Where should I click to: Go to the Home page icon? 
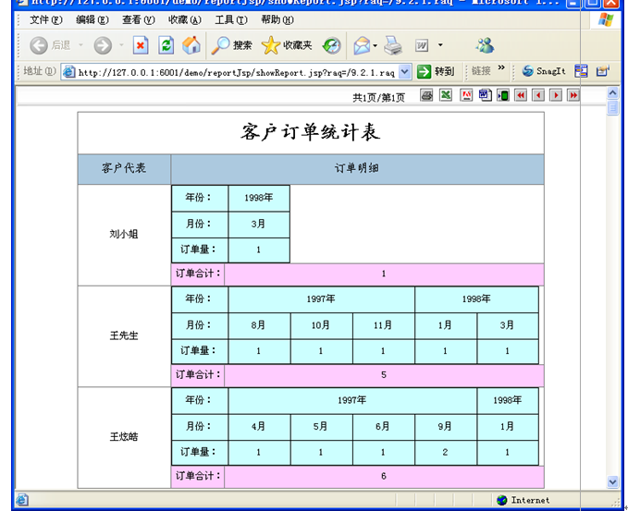click(x=191, y=45)
